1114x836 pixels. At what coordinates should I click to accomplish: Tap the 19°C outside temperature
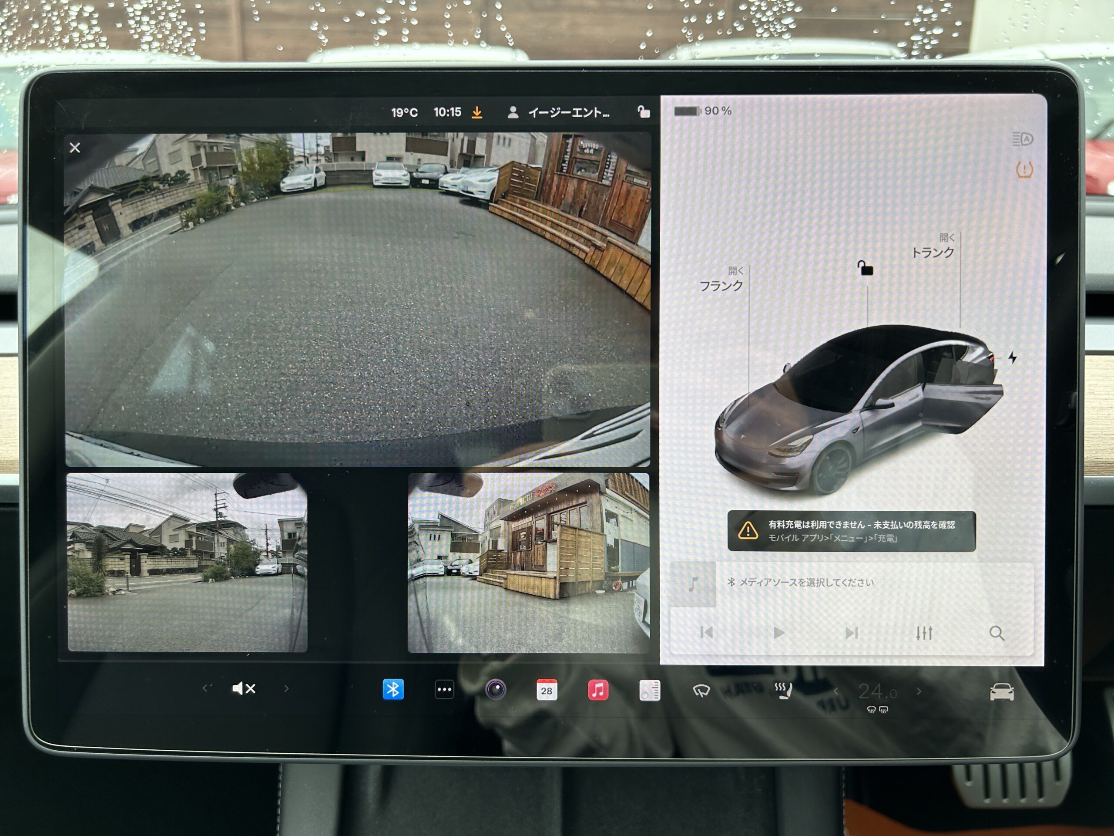pos(404,112)
